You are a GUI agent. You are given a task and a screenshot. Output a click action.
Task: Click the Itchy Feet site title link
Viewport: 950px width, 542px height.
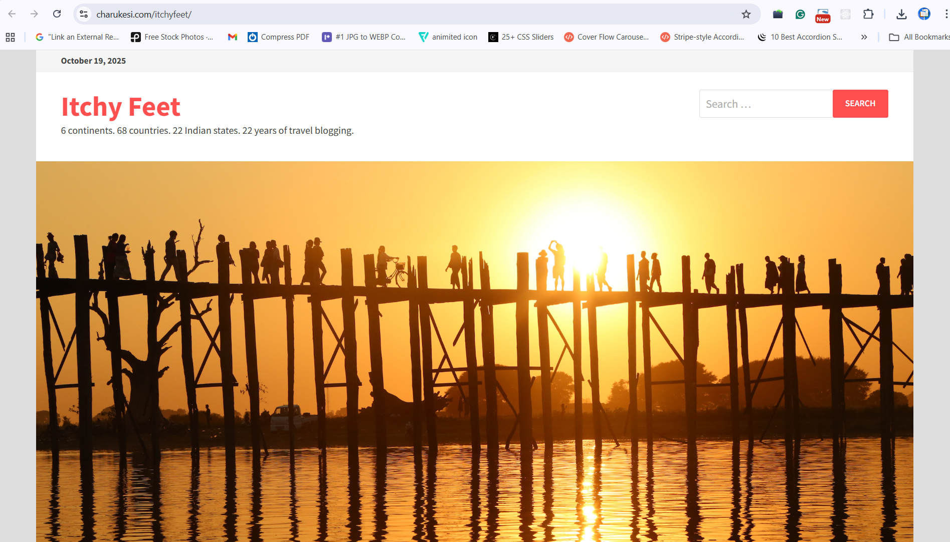pos(120,107)
